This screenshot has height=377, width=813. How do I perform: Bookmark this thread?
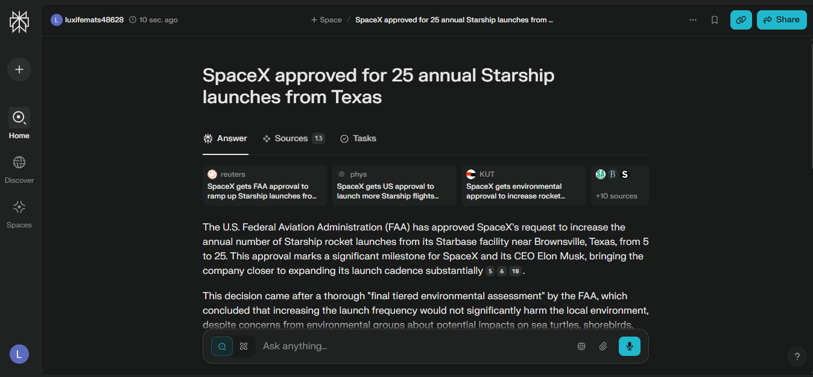pos(715,20)
